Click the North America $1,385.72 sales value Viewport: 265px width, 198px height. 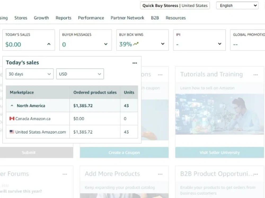coord(83,106)
